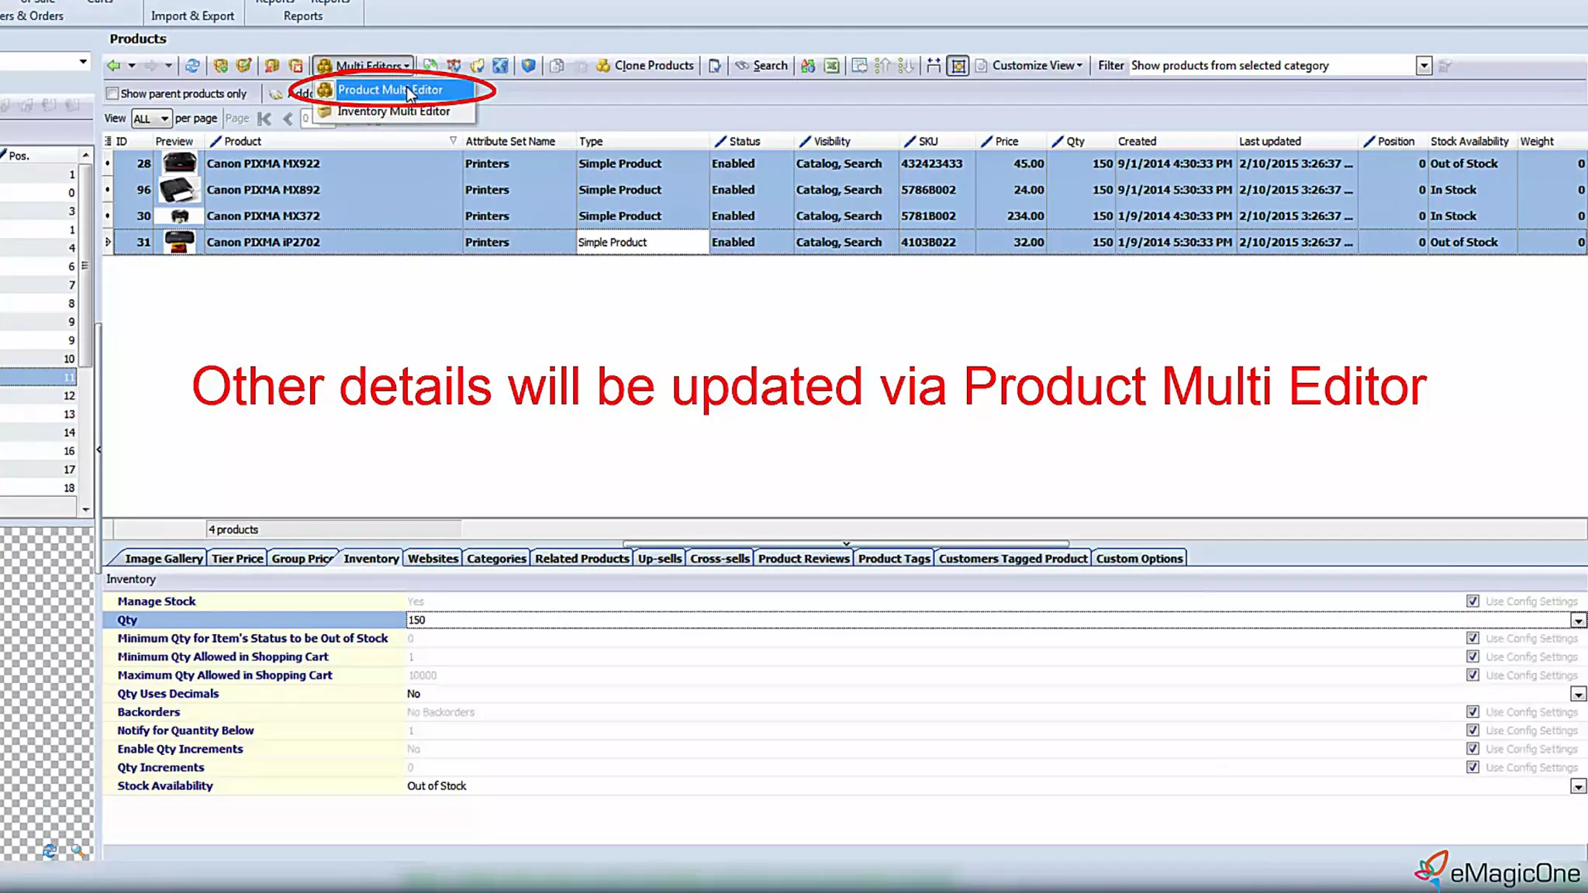Image resolution: width=1588 pixels, height=893 pixels.
Task: Toggle Manage Stock Use Config Settings checkbox
Action: click(1472, 602)
